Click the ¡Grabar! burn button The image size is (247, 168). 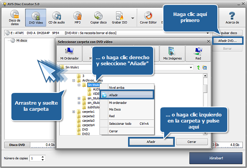pyautogui.click(x=216, y=158)
